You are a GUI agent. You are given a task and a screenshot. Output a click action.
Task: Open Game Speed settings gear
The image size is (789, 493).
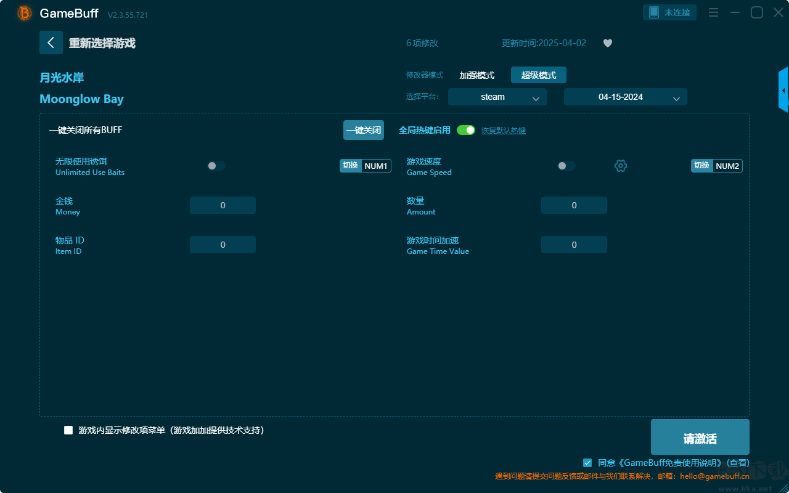(x=621, y=166)
